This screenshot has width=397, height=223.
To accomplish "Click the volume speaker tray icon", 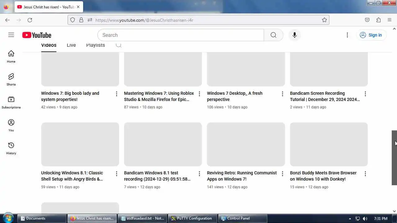I will [365, 218].
